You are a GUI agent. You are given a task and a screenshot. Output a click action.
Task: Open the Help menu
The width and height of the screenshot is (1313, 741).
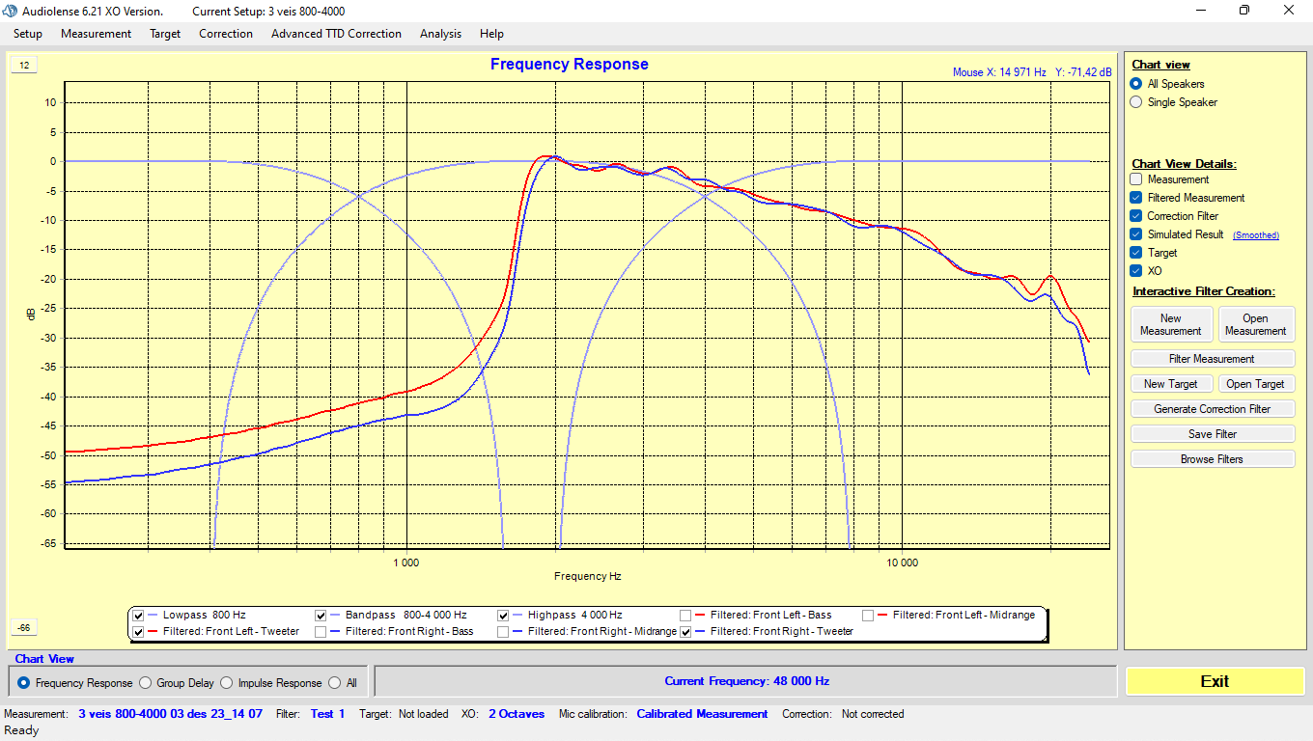click(x=491, y=34)
